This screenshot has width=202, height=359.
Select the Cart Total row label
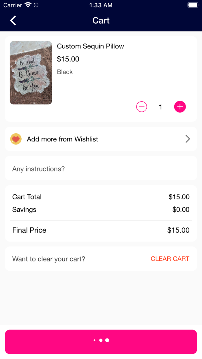pyautogui.click(x=27, y=197)
